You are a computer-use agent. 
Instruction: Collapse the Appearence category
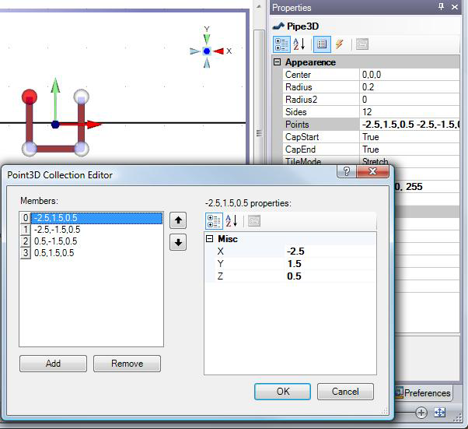(277, 62)
